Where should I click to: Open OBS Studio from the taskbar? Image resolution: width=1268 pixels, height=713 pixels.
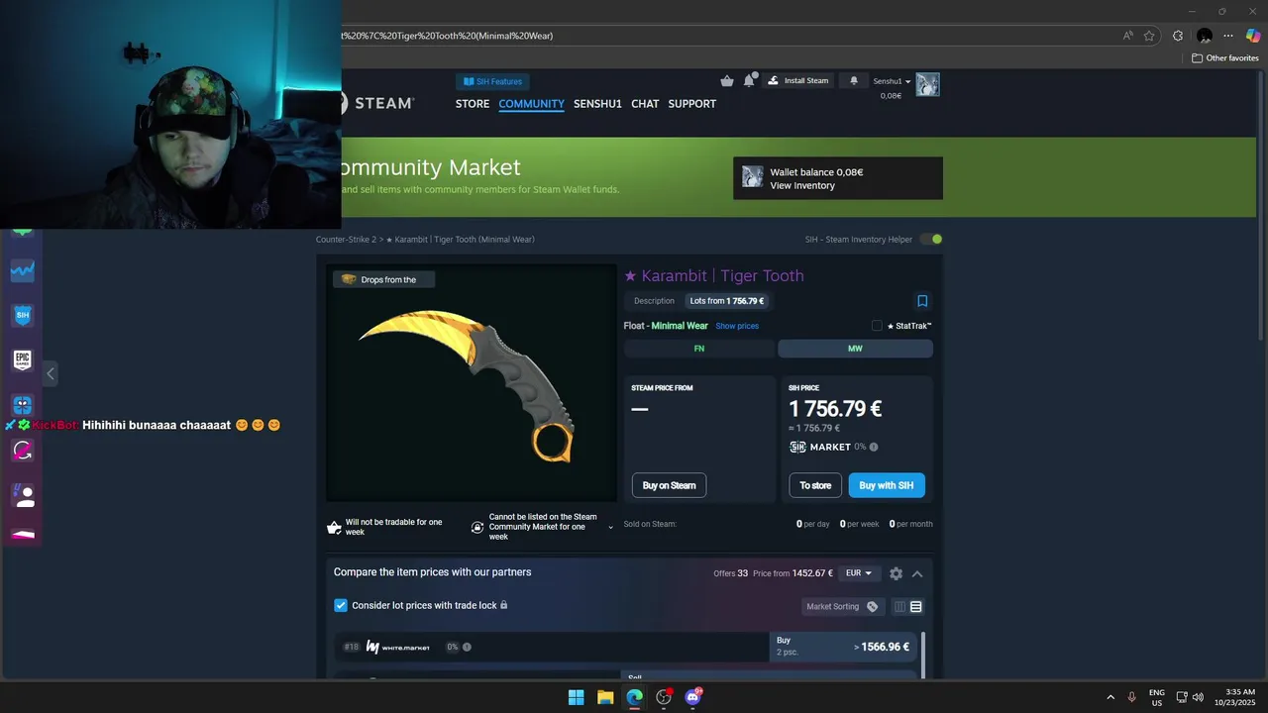pyautogui.click(x=664, y=697)
